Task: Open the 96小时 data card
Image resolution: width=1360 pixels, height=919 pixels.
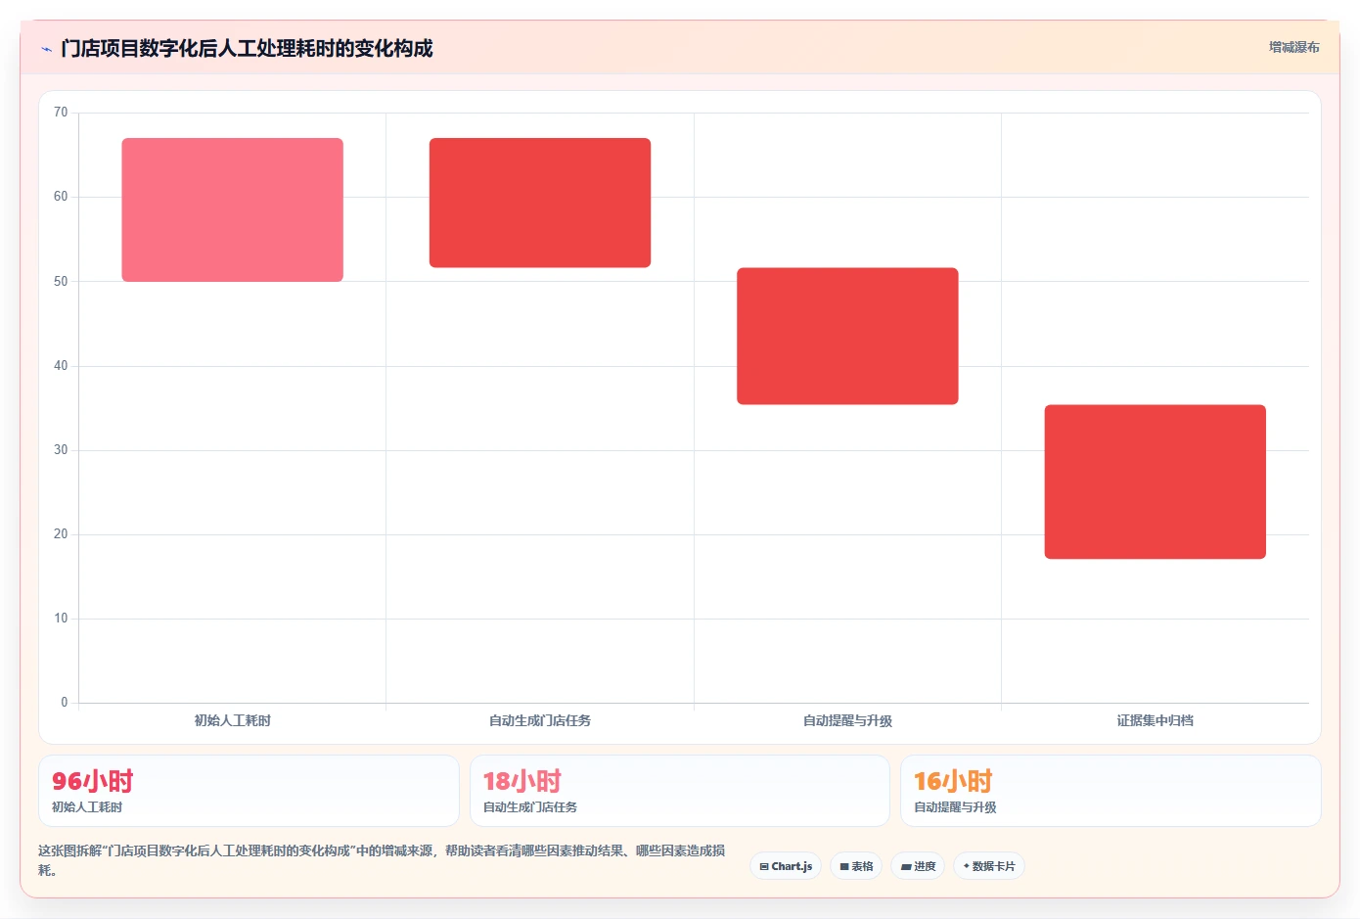Action: [249, 791]
